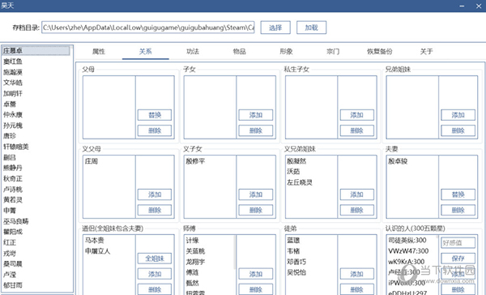Click the 全姐妹 button in the 道侣 group
The image size is (486, 295).
155,259
